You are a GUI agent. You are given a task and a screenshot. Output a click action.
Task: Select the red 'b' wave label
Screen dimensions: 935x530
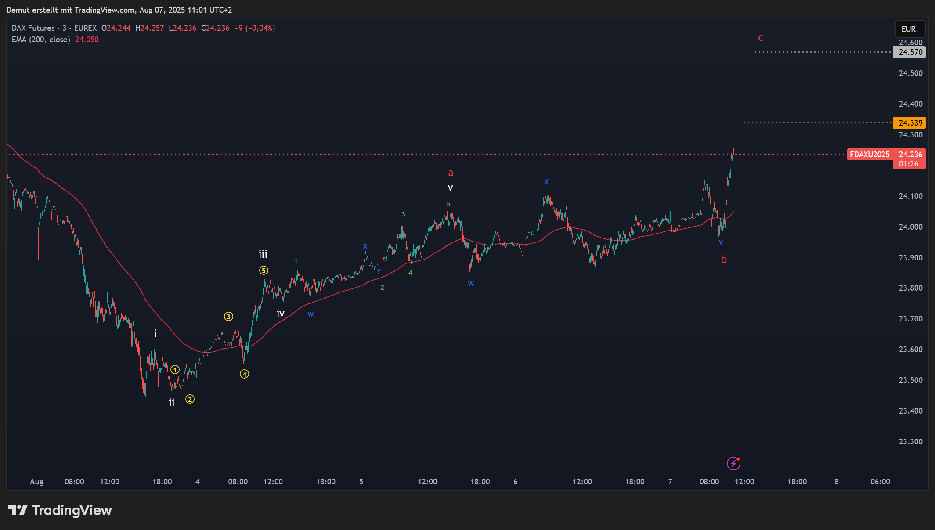[x=724, y=260]
